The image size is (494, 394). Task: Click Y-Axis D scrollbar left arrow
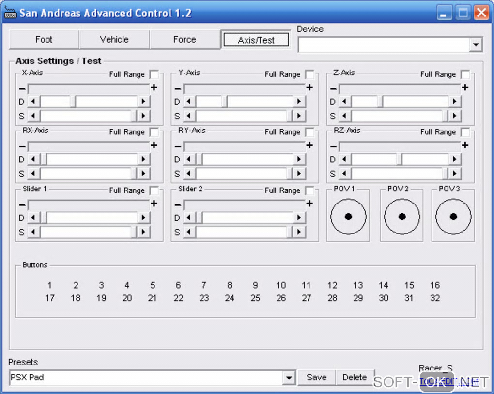[189, 102]
